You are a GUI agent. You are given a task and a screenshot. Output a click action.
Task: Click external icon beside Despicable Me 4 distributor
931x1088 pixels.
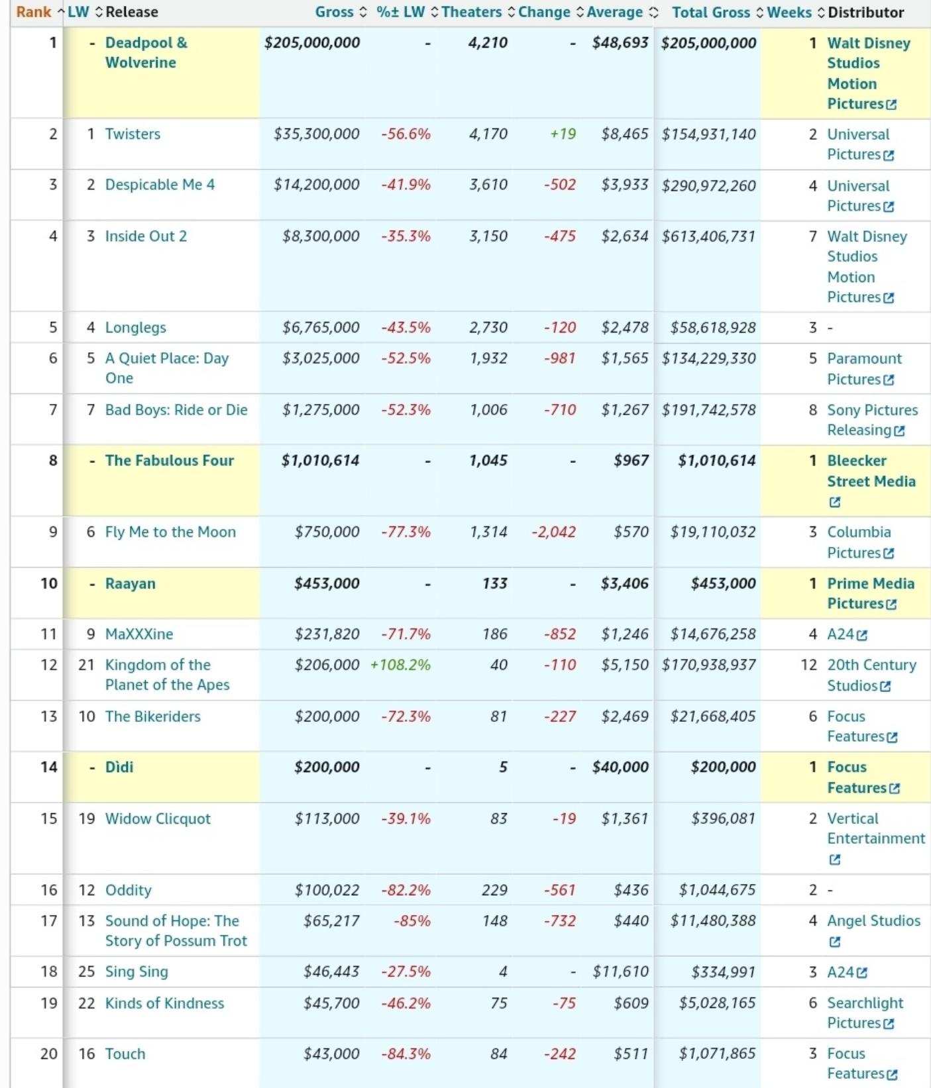tap(889, 207)
